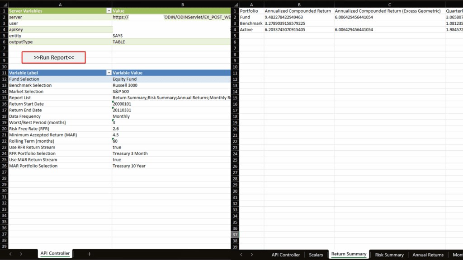Click the >>Run Report<< button

[53, 57]
